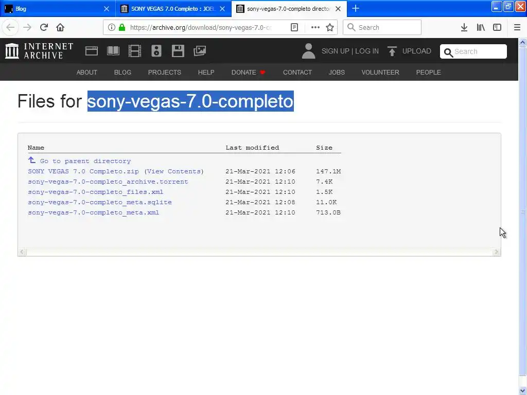This screenshot has height=395, width=527.
Task: Click LOG IN link
Action: click(x=367, y=51)
